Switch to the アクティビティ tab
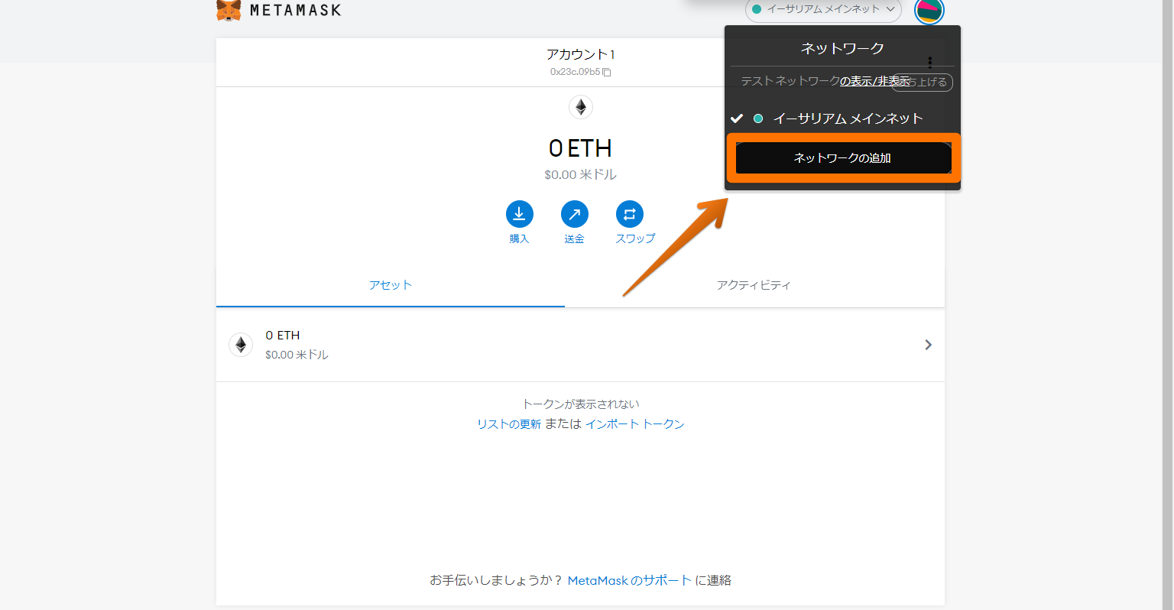 (x=754, y=285)
